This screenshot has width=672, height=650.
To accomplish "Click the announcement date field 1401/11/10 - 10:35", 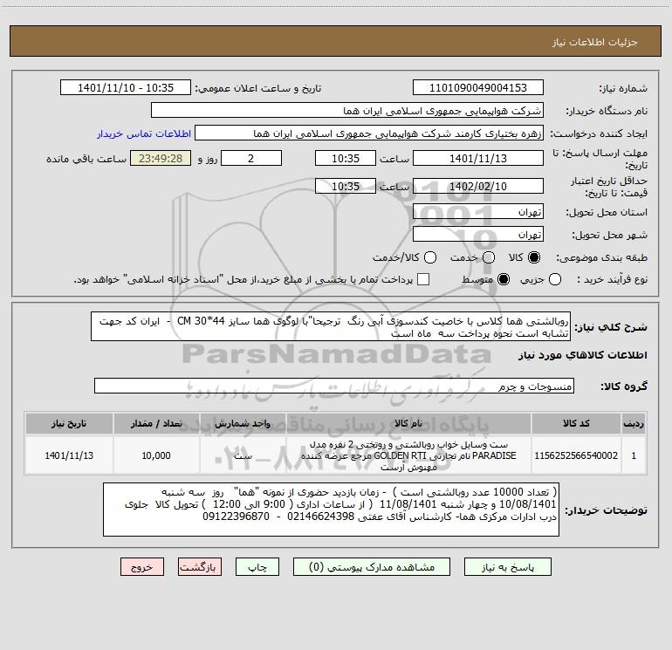I will click(x=126, y=87).
